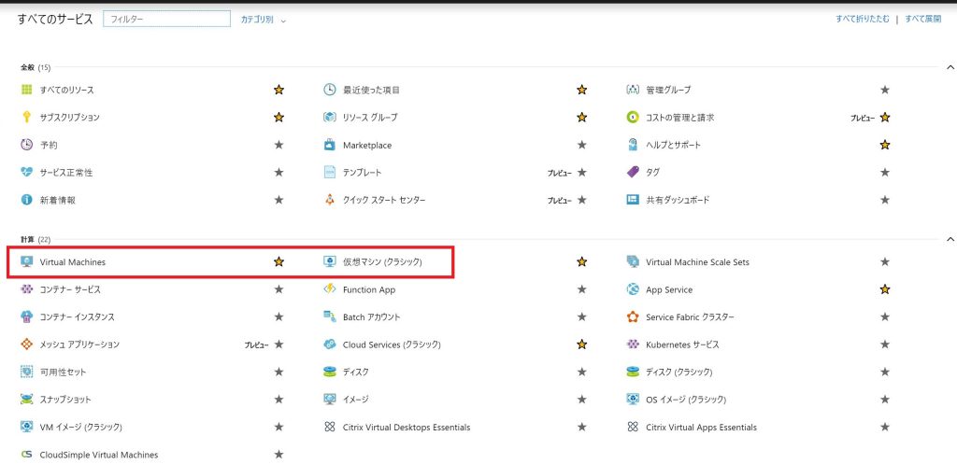Toggle the App Service favorite star
This screenshot has height=464, width=957.
(x=885, y=289)
